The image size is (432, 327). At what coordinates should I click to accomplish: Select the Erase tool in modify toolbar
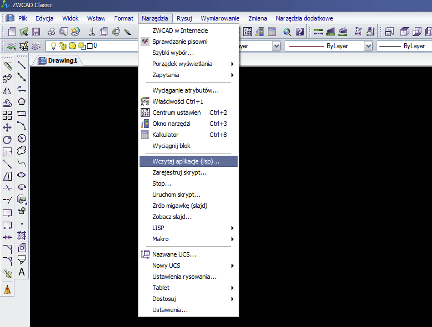7,66
